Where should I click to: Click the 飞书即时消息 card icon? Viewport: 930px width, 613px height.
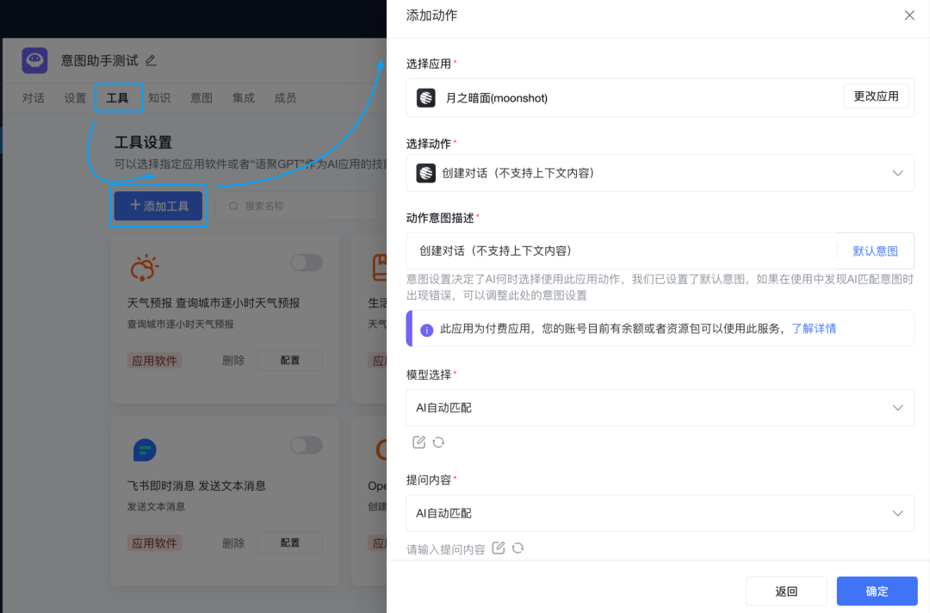point(144,450)
